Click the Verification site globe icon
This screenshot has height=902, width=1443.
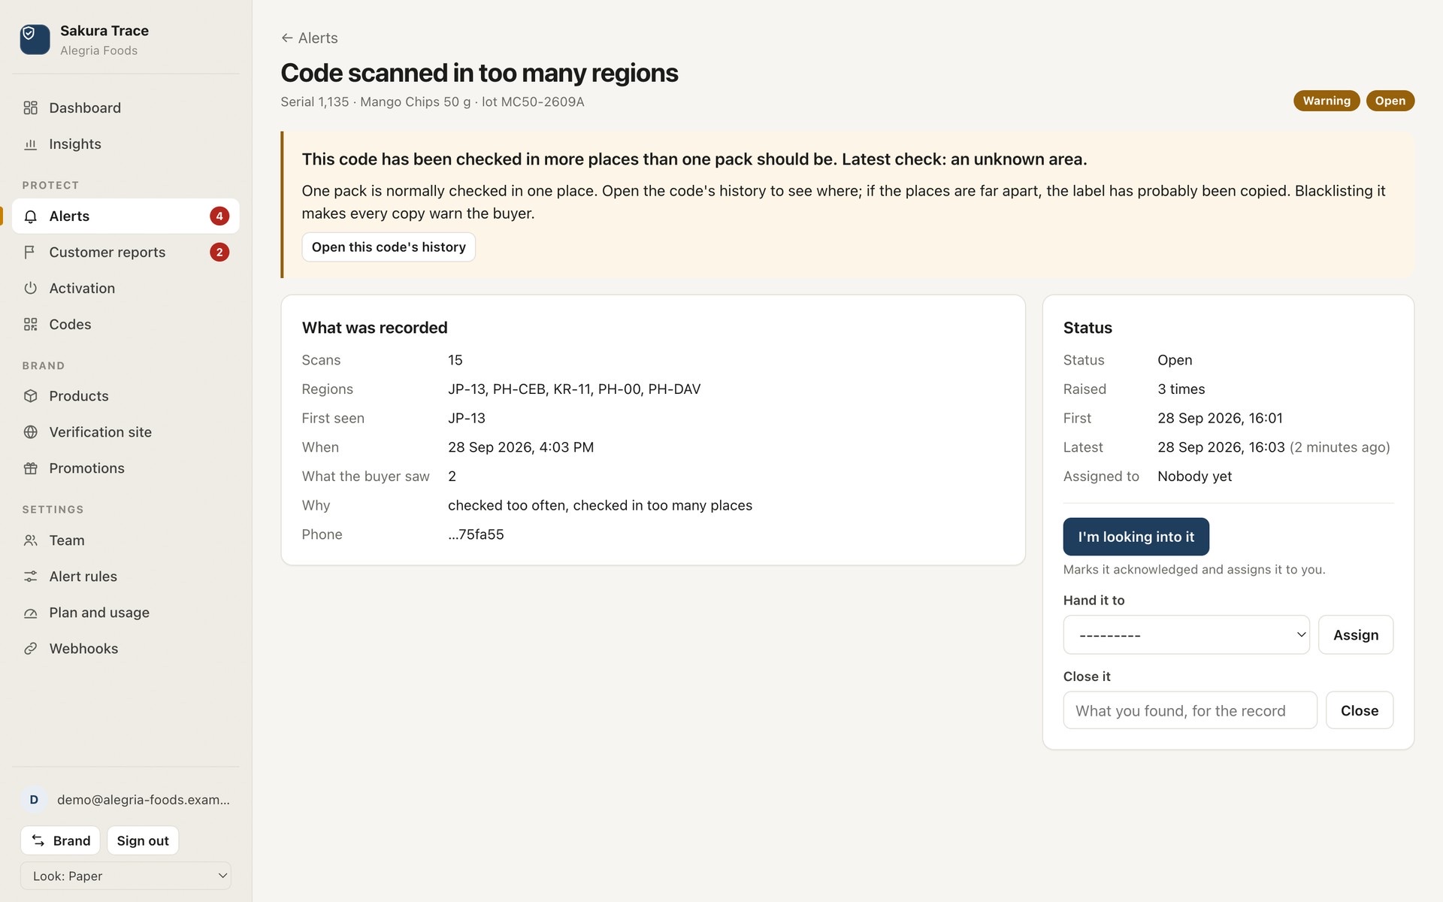click(x=30, y=432)
